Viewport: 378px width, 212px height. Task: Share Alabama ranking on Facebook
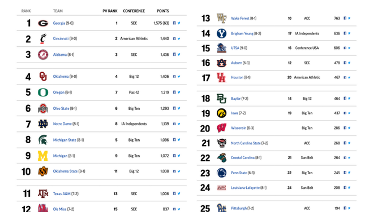point(174,55)
